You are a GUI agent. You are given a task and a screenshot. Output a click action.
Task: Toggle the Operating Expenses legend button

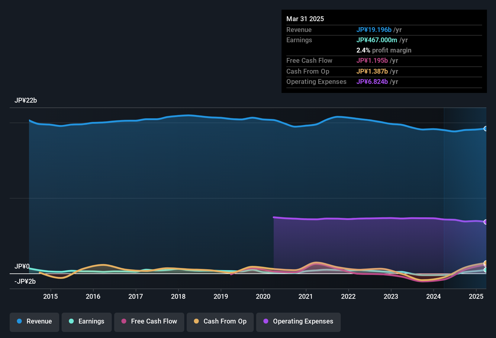[x=298, y=322]
